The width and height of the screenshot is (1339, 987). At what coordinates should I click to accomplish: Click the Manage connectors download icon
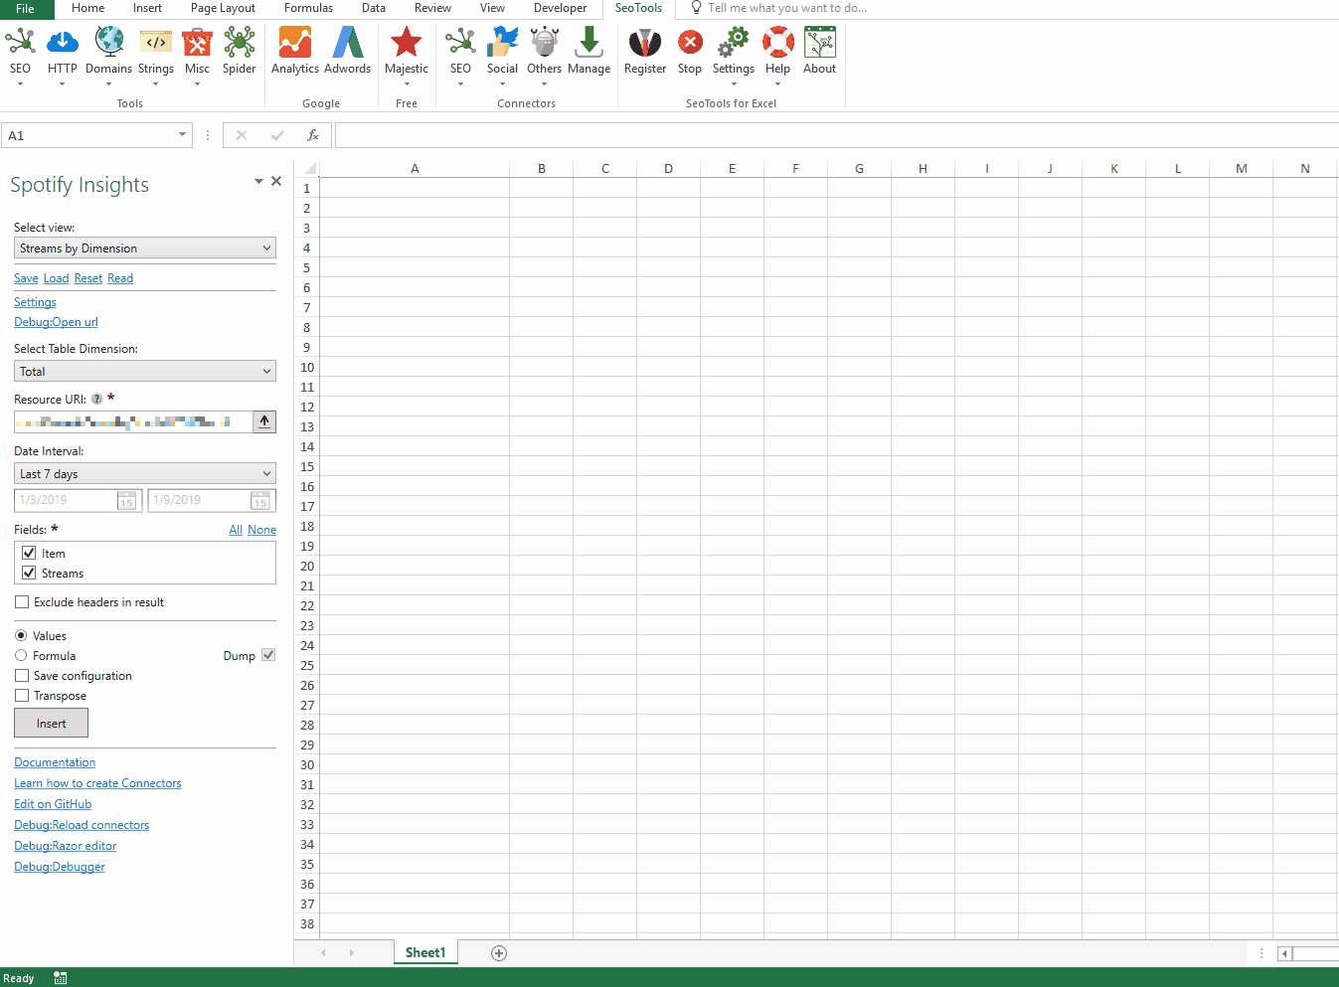click(588, 43)
